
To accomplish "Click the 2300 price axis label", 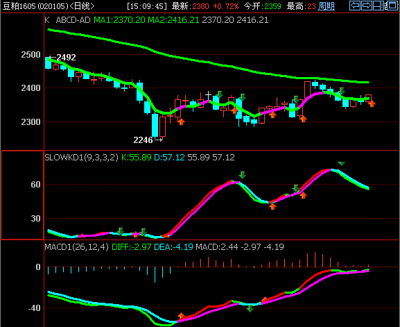I will 31,122.
